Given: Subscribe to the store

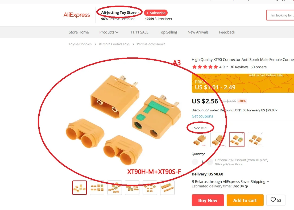Looking at the screenshot, I should (156, 13).
